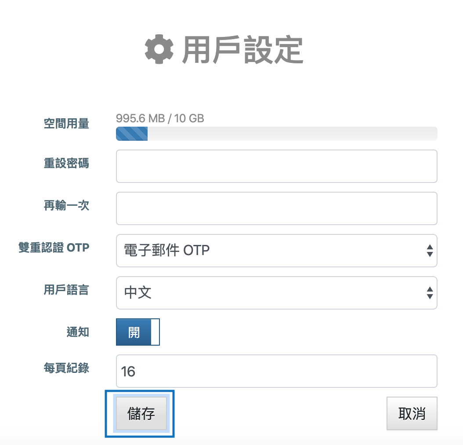The width and height of the screenshot is (463, 445).
Task: Click the 995.6 MB / 10 GB usage text
Action: (160, 118)
